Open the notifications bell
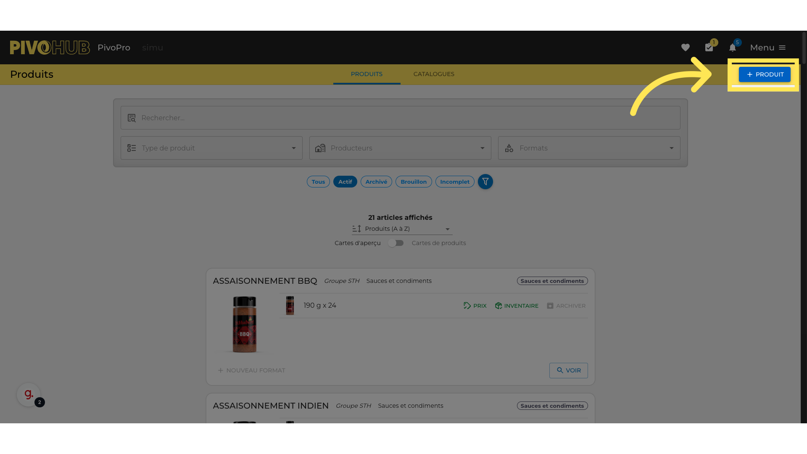807x454 pixels. (733, 48)
